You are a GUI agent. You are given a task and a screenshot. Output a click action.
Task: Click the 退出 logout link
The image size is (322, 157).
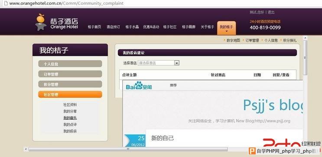click(271, 12)
